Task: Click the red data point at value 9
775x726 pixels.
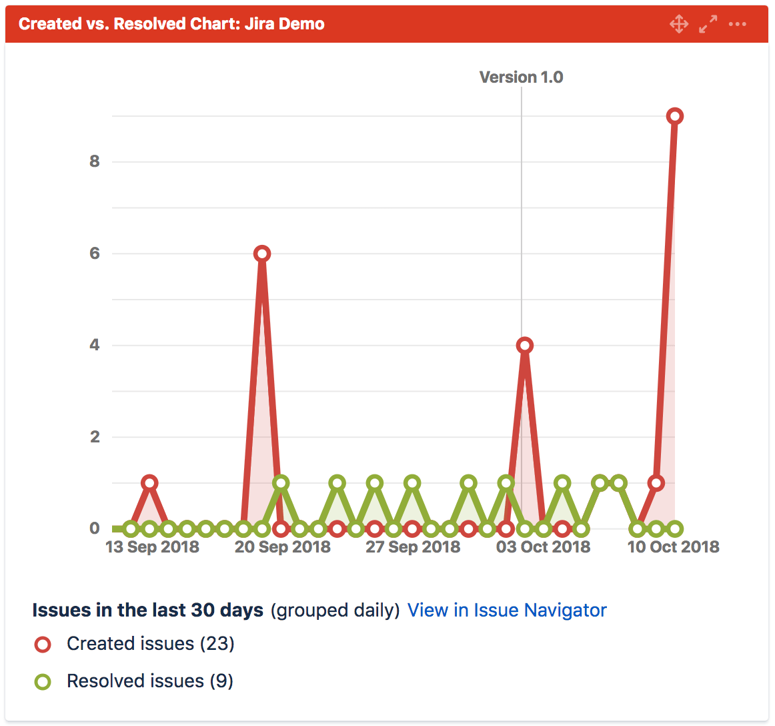Action: coord(675,116)
